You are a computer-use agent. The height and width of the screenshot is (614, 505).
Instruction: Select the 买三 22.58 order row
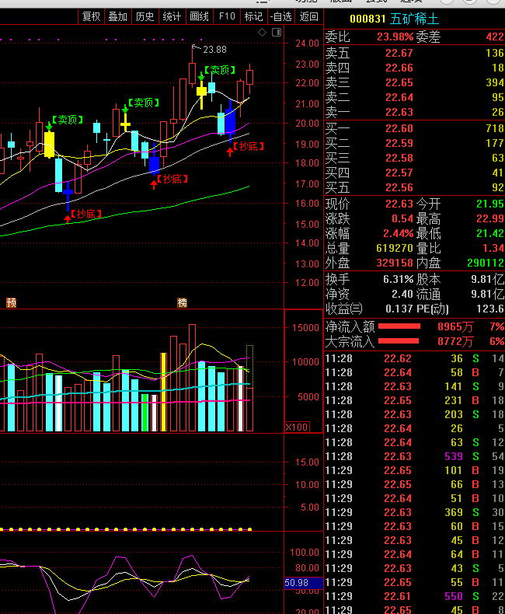[415, 158]
